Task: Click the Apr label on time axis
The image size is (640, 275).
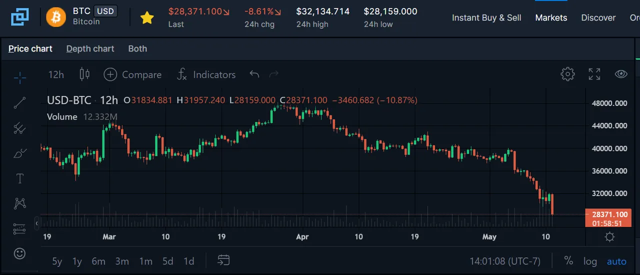Action: click(302, 236)
